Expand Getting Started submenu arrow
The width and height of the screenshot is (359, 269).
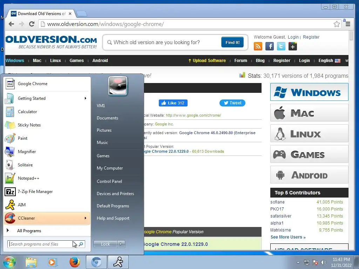[x=86, y=98]
